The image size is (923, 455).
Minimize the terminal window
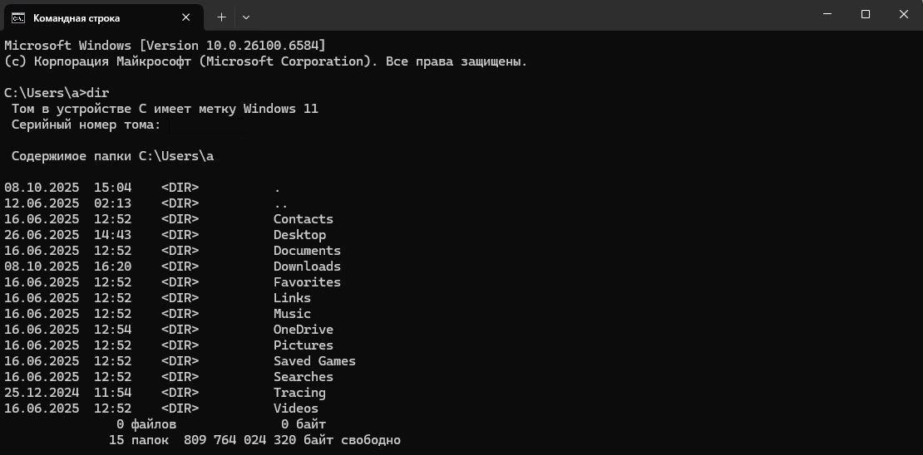[x=827, y=14]
